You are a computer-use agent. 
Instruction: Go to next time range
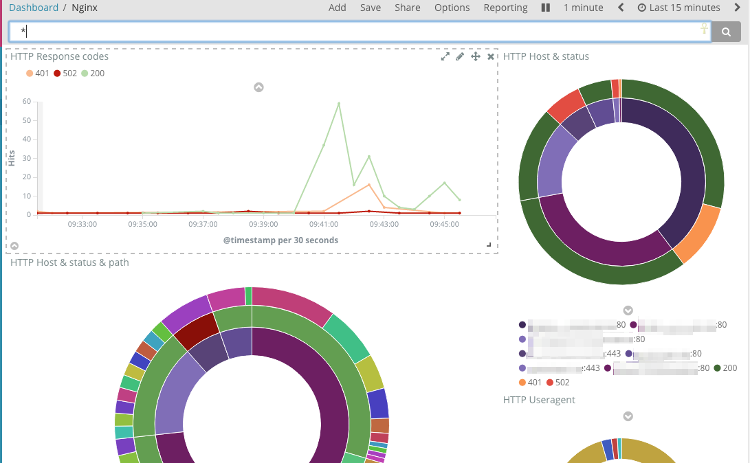(737, 8)
